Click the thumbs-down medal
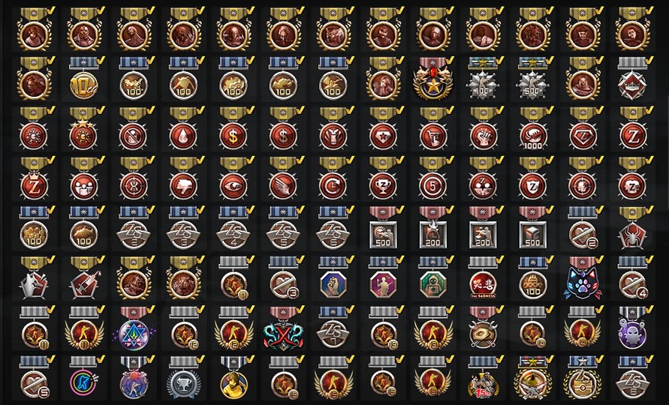669x405 pixels. 183,179
